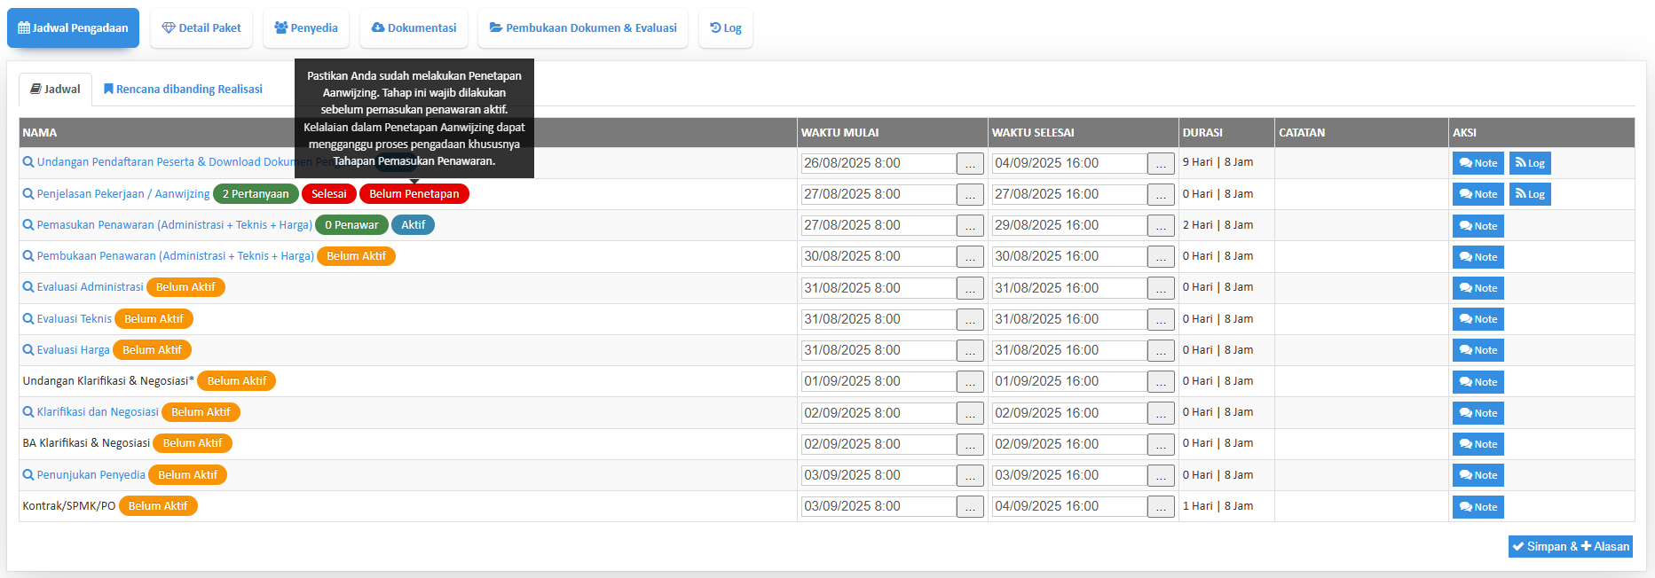Click the Note button for the Kontrak/SPMK/PO row
The height and width of the screenshot is (578, 1655).
[1478, 507]
